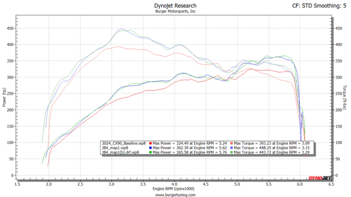Click the 450 tick on the Power axis
The width and height of the screenshot is (351, 197).
click(x=10, y=28)
